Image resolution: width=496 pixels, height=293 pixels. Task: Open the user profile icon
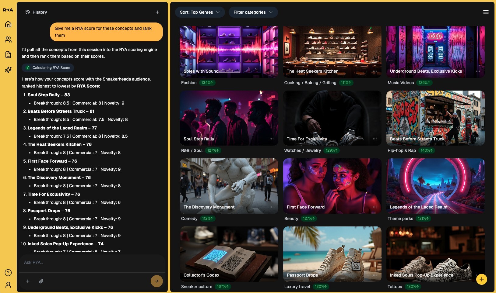click(8, 285)
